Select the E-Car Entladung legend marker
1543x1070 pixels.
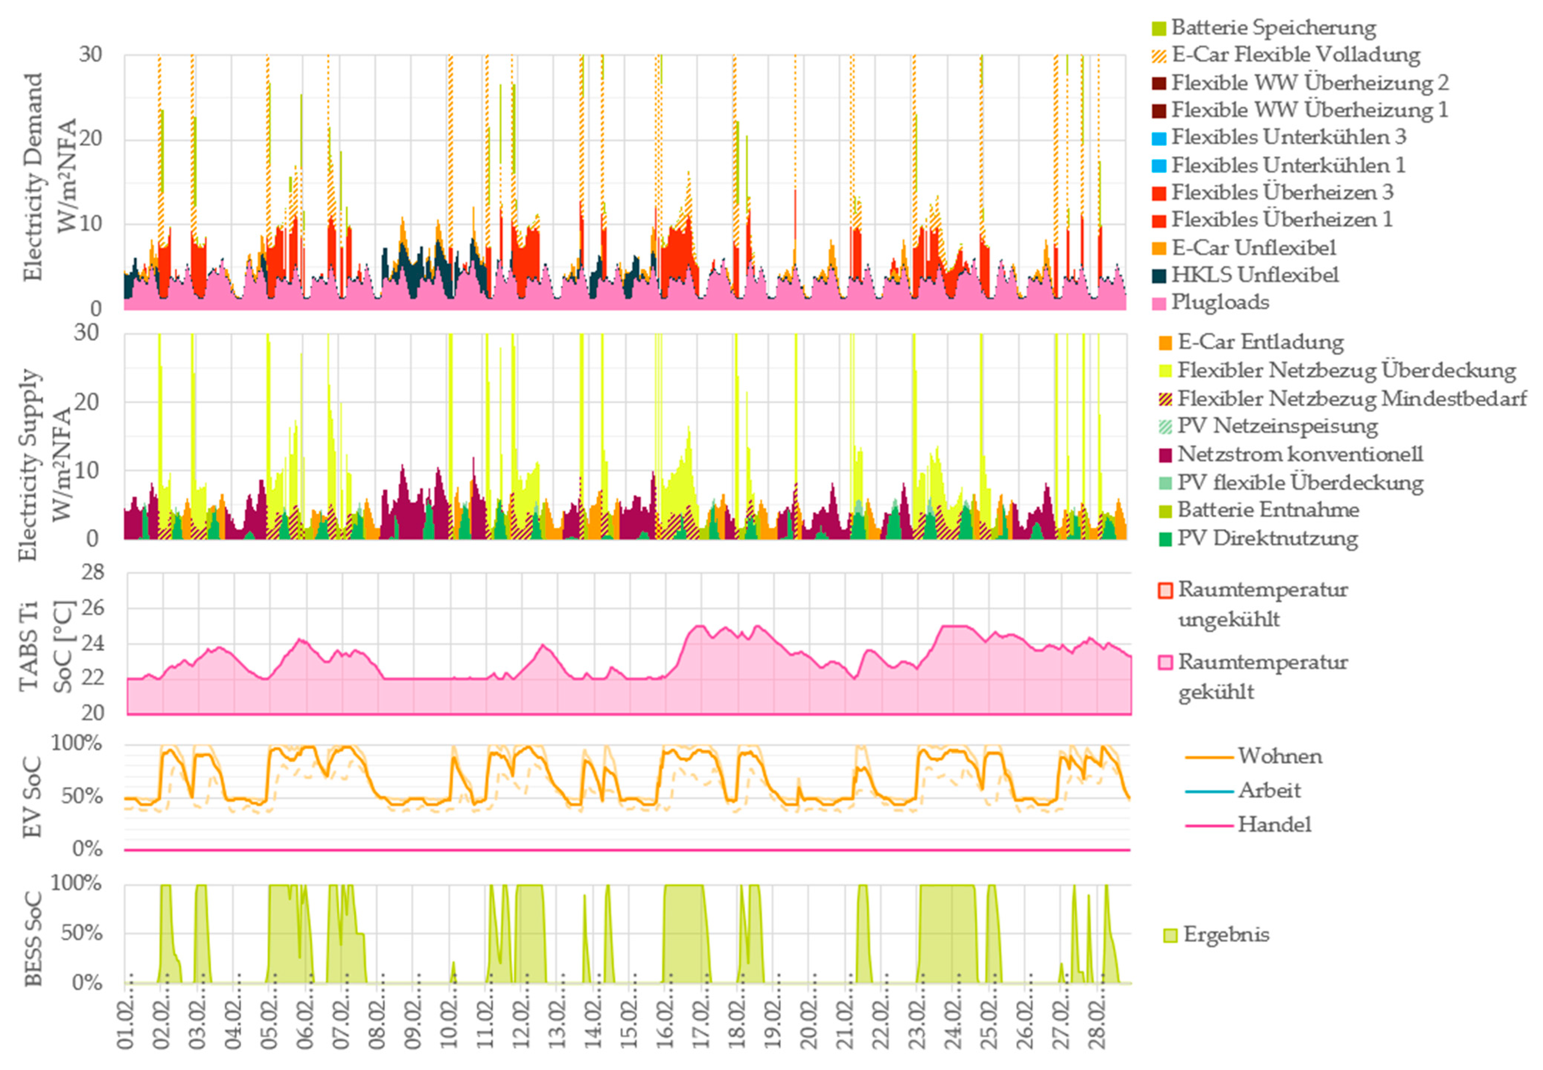(1166, 343)
